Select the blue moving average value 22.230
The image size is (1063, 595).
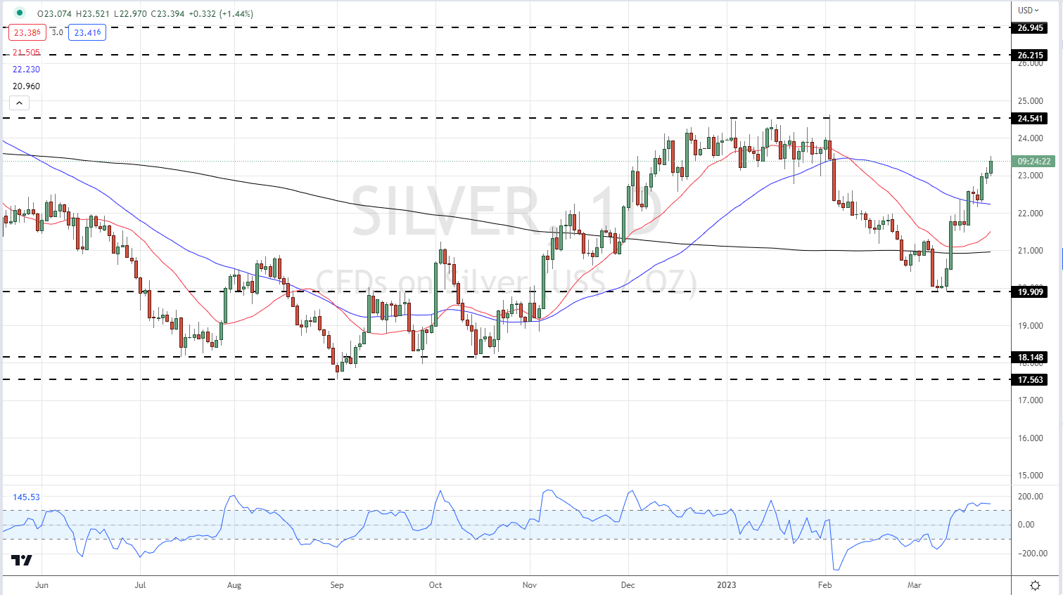coord(26,70)
